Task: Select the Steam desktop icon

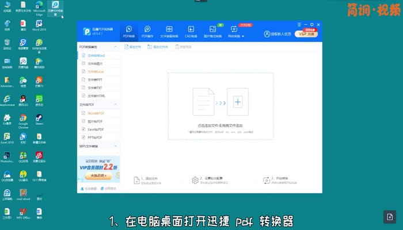Action: 39,120
